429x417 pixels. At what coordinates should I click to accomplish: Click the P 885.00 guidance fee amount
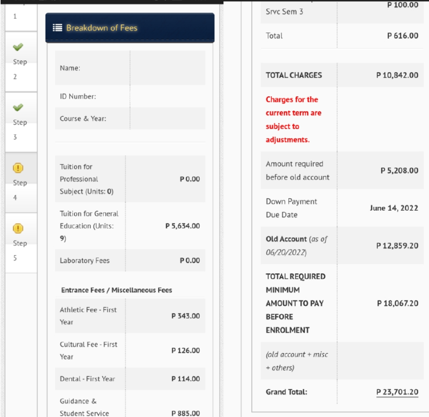point(186,413)
